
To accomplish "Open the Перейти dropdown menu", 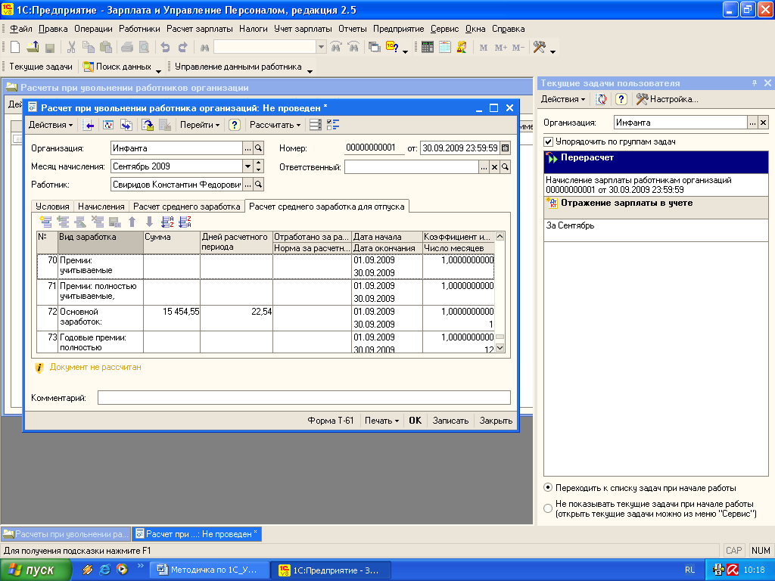I will point(200,125).
